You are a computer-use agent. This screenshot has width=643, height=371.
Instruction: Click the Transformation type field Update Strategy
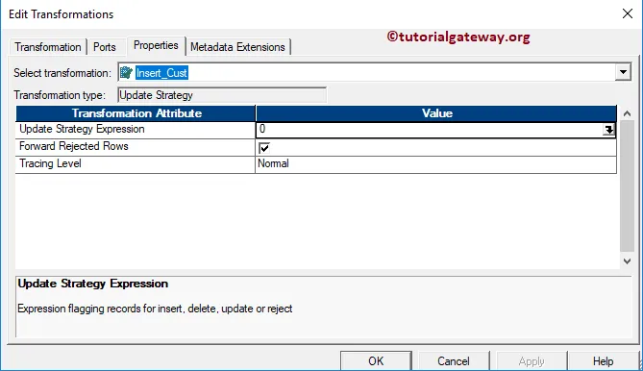tap(222, 95)
